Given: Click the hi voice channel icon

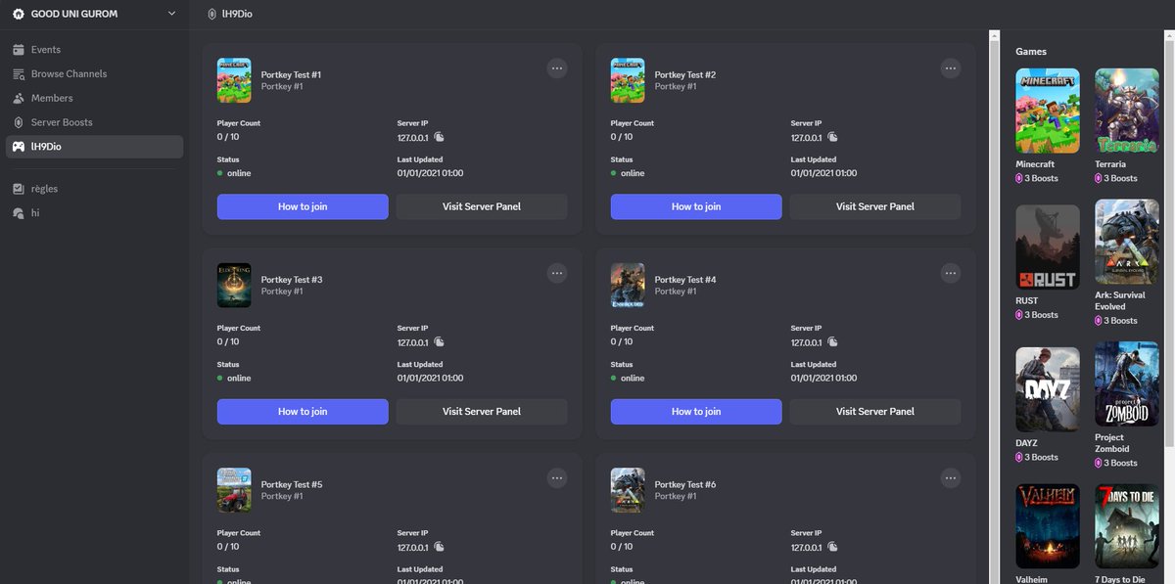Looking at the screenshot, I should pos(18,212).
